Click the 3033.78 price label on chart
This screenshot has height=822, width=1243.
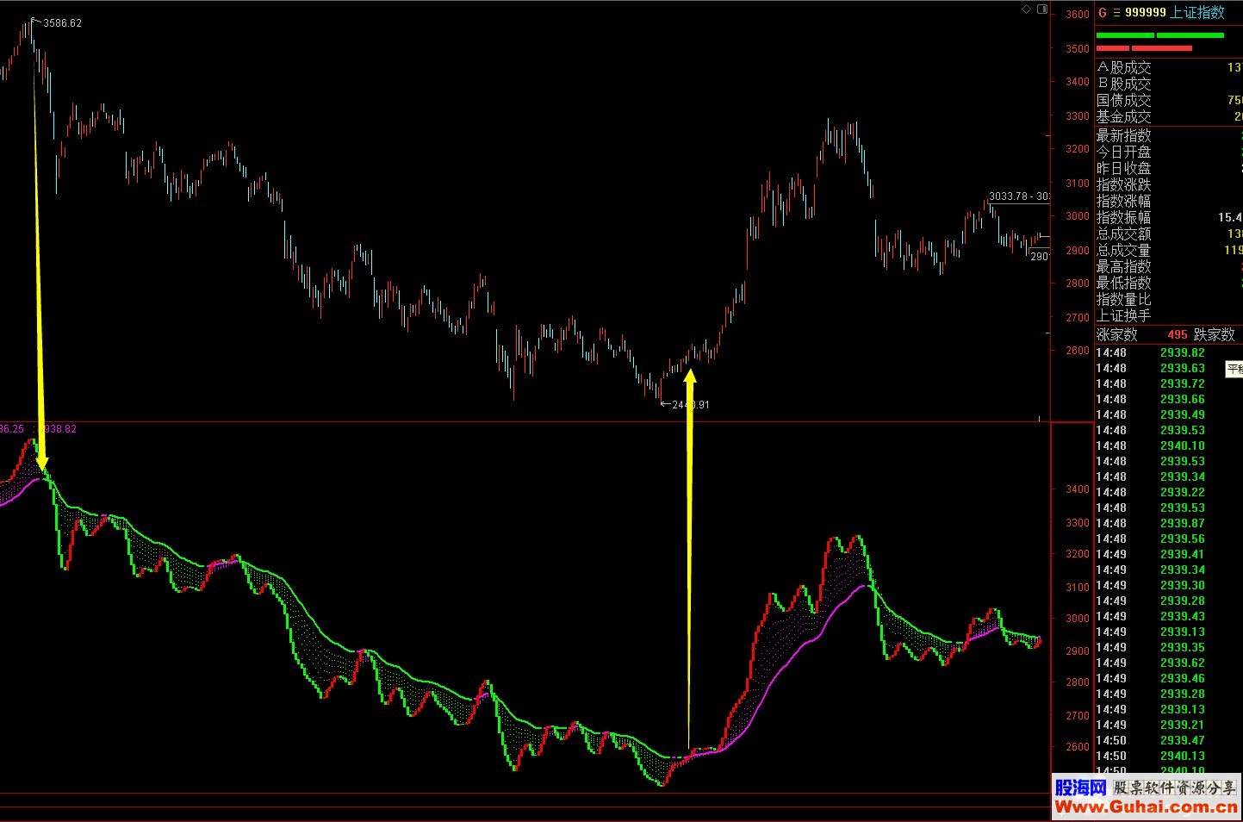[1009, 196]
